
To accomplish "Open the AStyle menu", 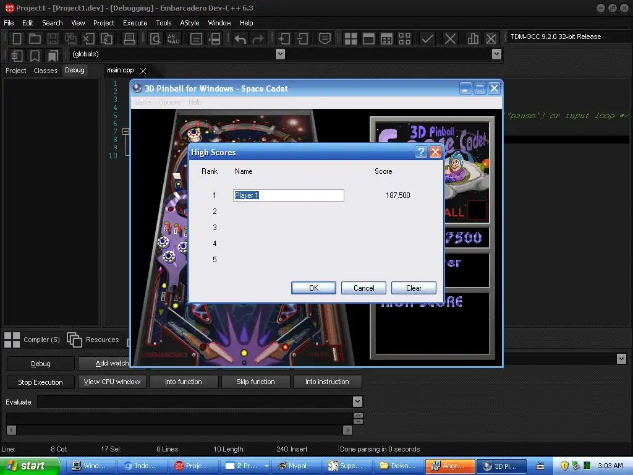I will pyautogui.click(x=189, y=23).
